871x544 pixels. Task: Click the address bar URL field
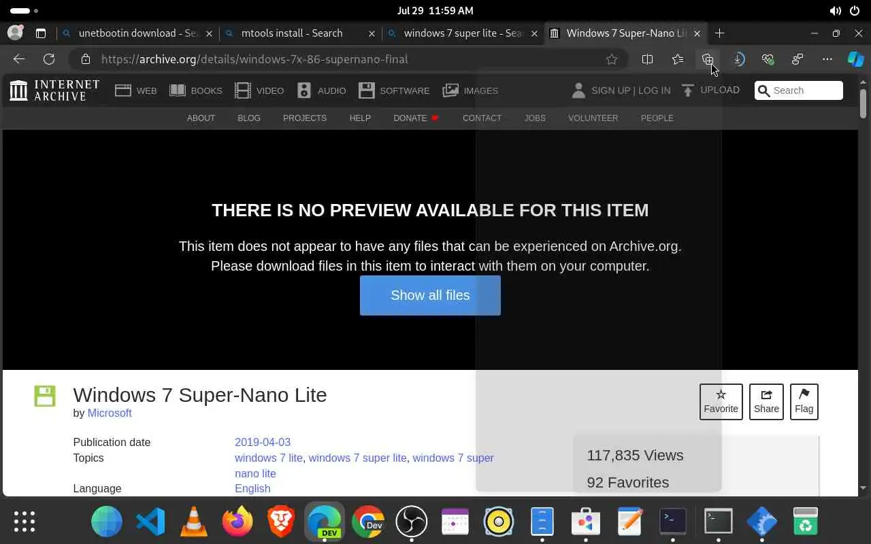click(347, 59)
